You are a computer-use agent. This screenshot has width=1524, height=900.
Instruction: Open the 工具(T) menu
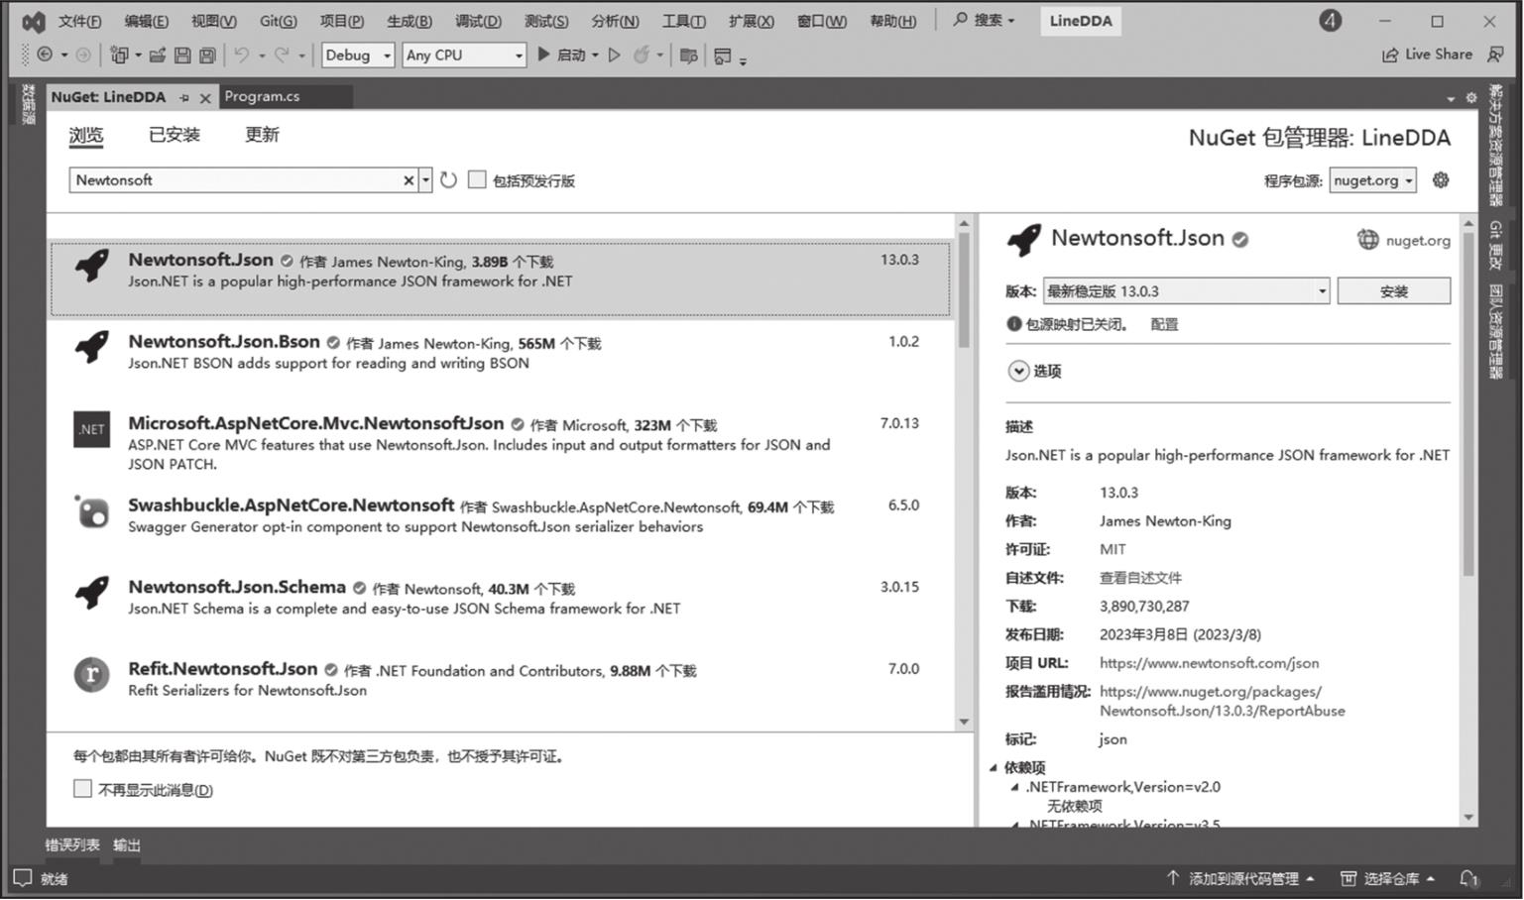tap(683, 21)
